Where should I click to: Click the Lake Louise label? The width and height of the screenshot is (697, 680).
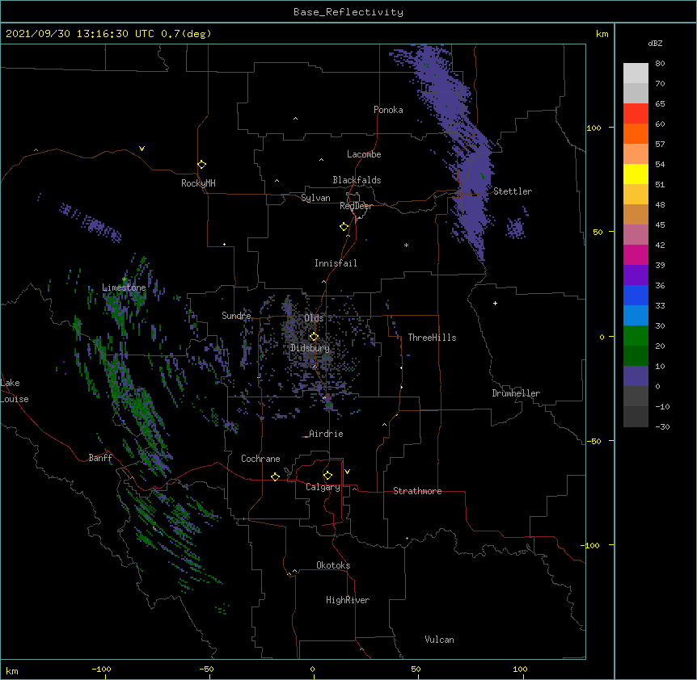pos(15,391)
